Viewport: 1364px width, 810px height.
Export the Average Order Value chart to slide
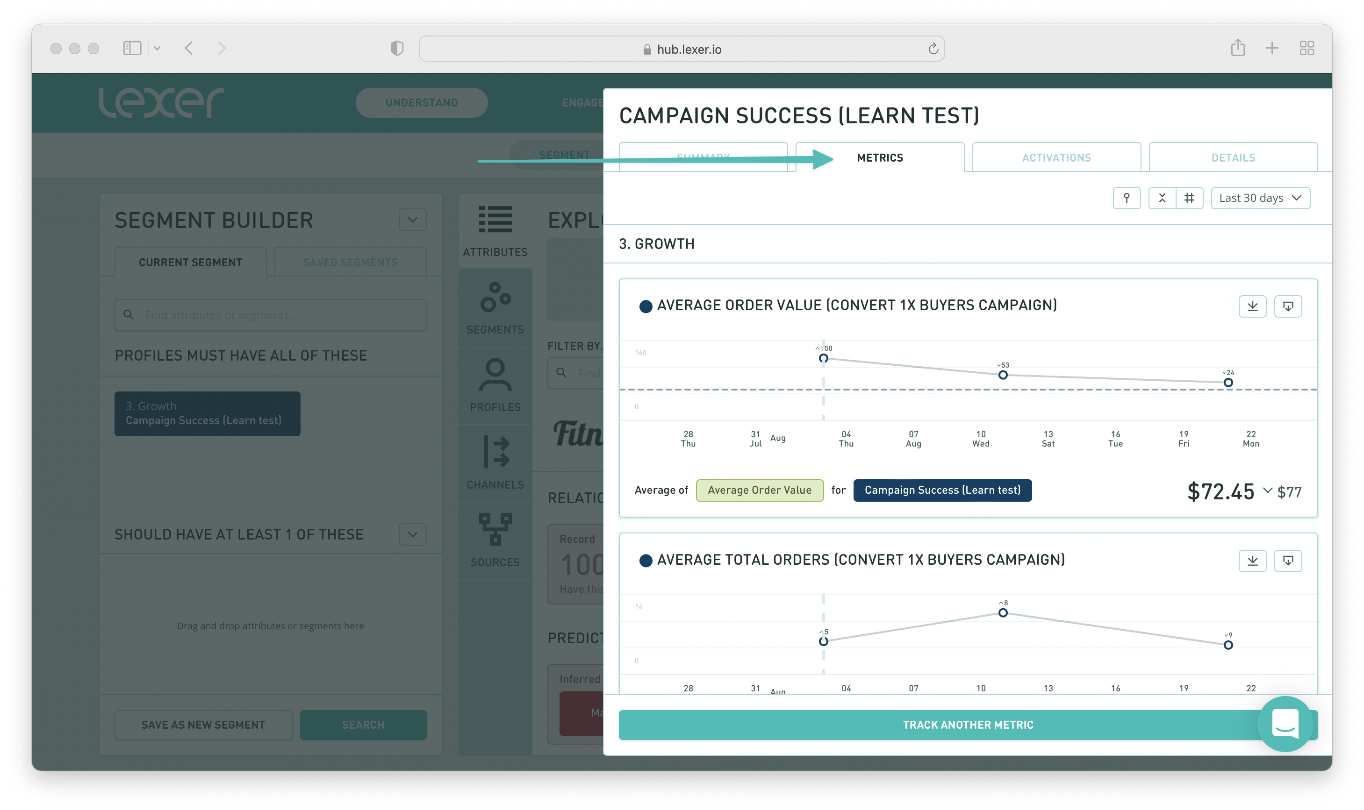1287,306
